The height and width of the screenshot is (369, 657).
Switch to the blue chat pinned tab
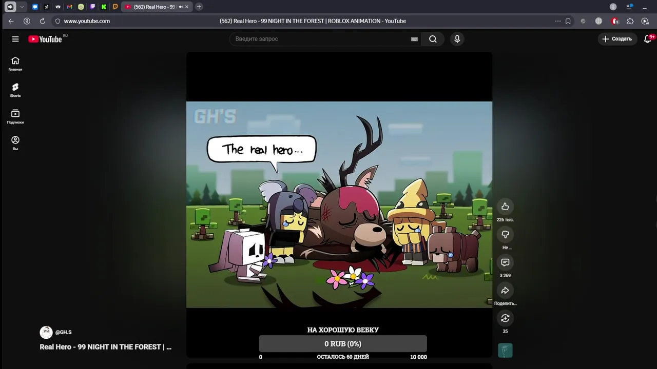[35, 7]
